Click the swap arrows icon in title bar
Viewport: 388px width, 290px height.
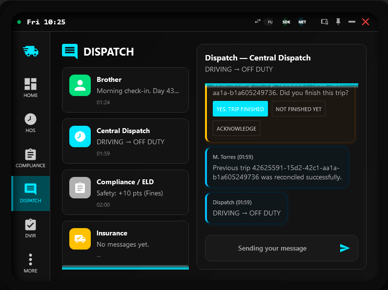[258, 21]
